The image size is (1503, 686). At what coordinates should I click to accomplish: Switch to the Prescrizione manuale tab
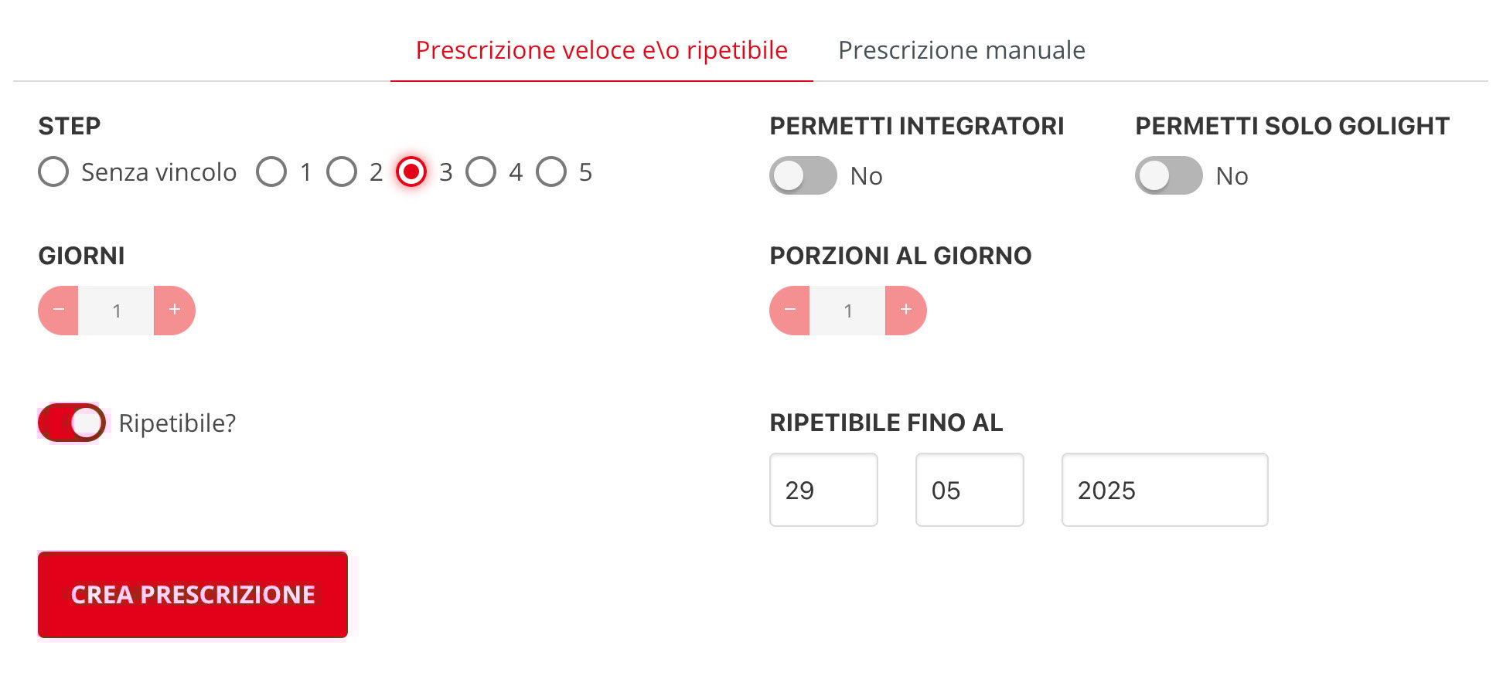[x=962, y=50]
